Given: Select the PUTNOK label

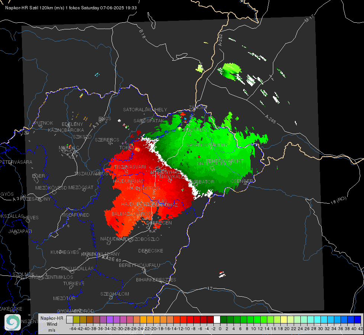Looking at the screenshot, I should 44,123.
